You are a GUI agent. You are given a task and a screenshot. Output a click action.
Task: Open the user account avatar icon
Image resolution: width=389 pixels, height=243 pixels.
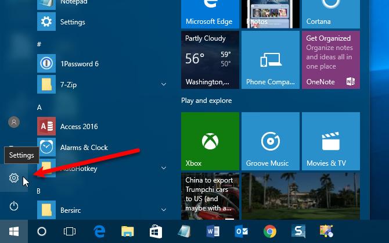click(x=15, y=122)
